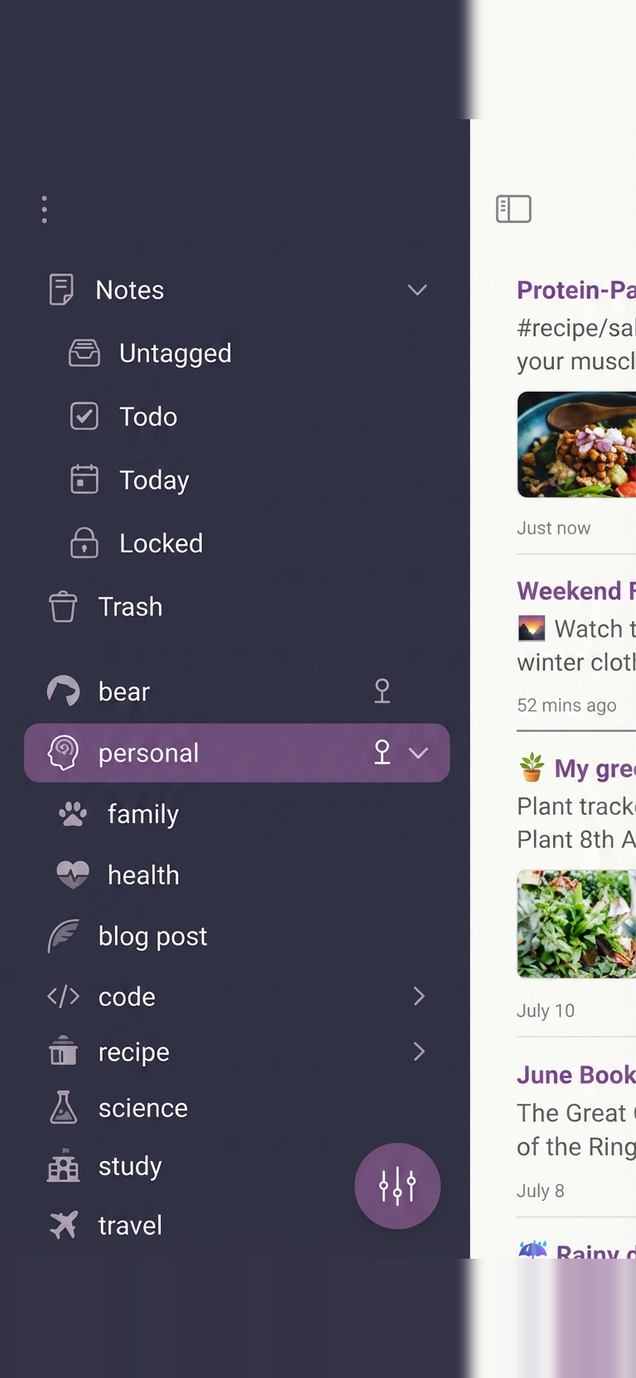The height and width of the screenshot is (1378, 636).
Task: Select the Today notes filter
Action: (154, 479)
